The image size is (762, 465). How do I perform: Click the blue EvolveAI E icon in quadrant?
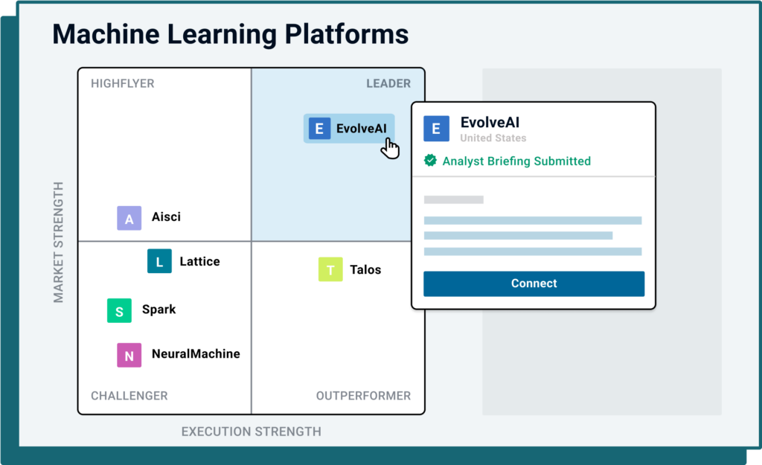319,129
